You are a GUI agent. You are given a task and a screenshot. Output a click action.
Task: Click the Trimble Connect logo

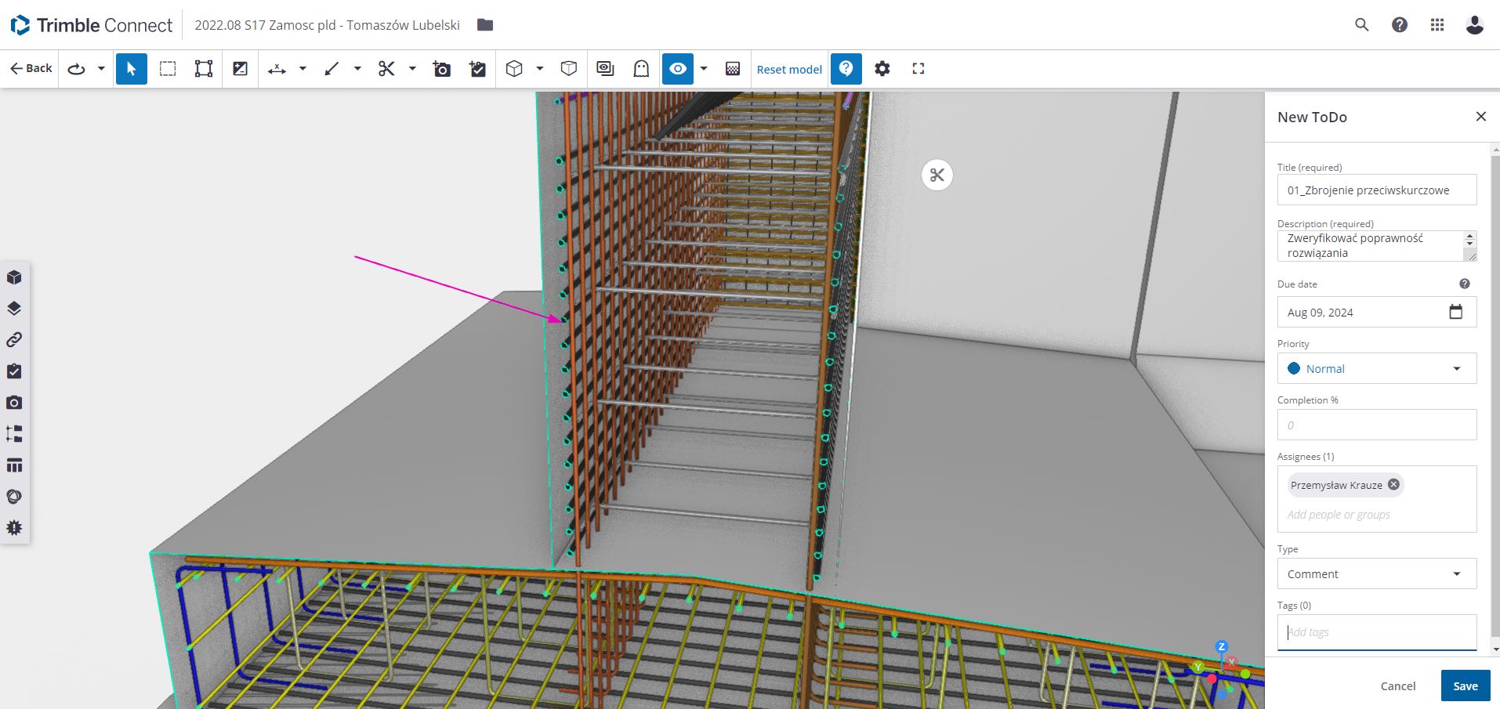pos(92,25)
